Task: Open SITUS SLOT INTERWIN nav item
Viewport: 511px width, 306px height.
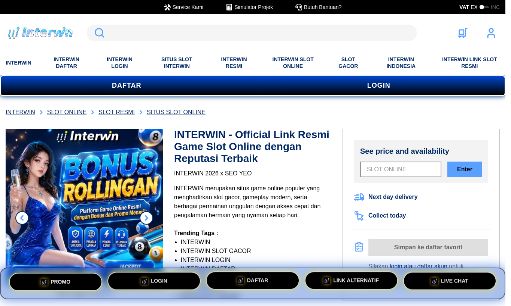Action: pyautogui.click(x=177, y=63)
